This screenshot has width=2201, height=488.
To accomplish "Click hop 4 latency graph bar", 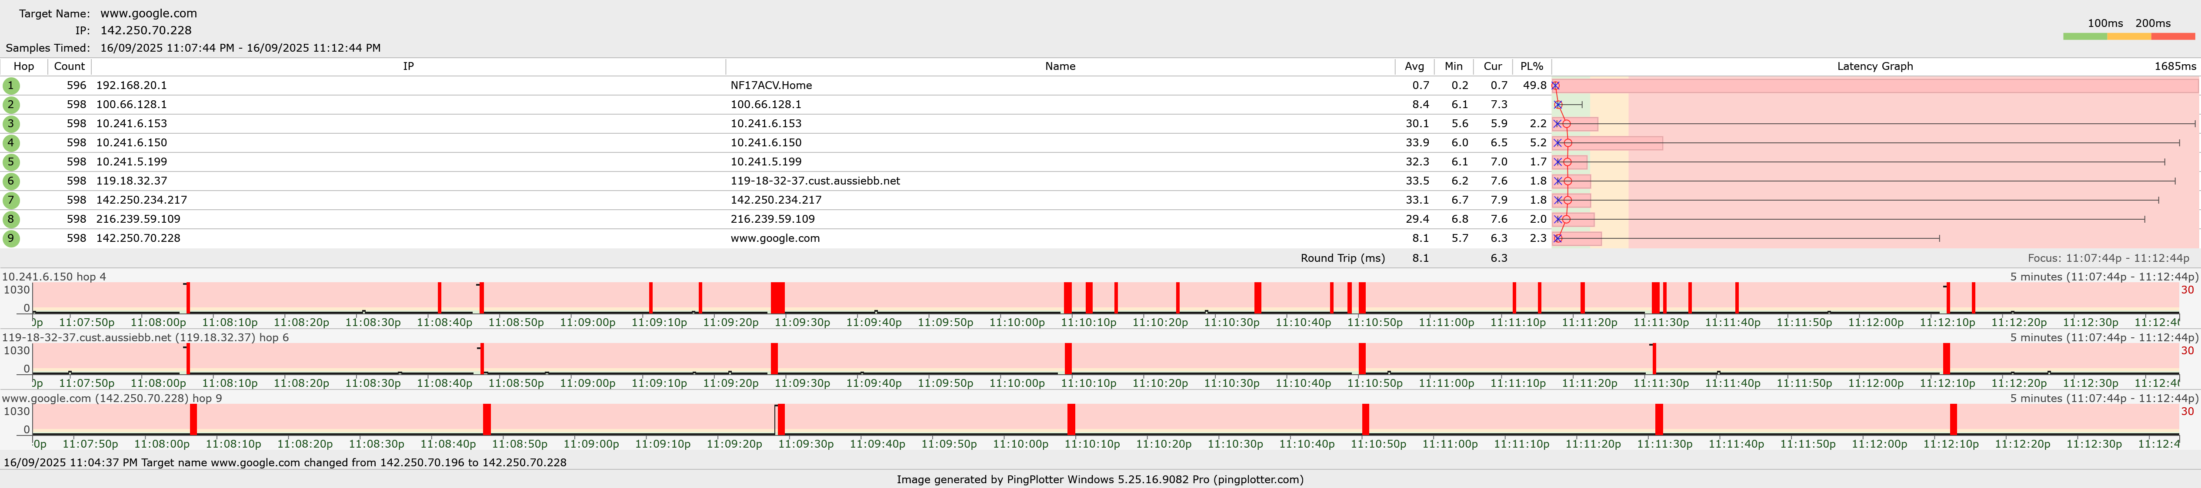I will pos(1607,142).
